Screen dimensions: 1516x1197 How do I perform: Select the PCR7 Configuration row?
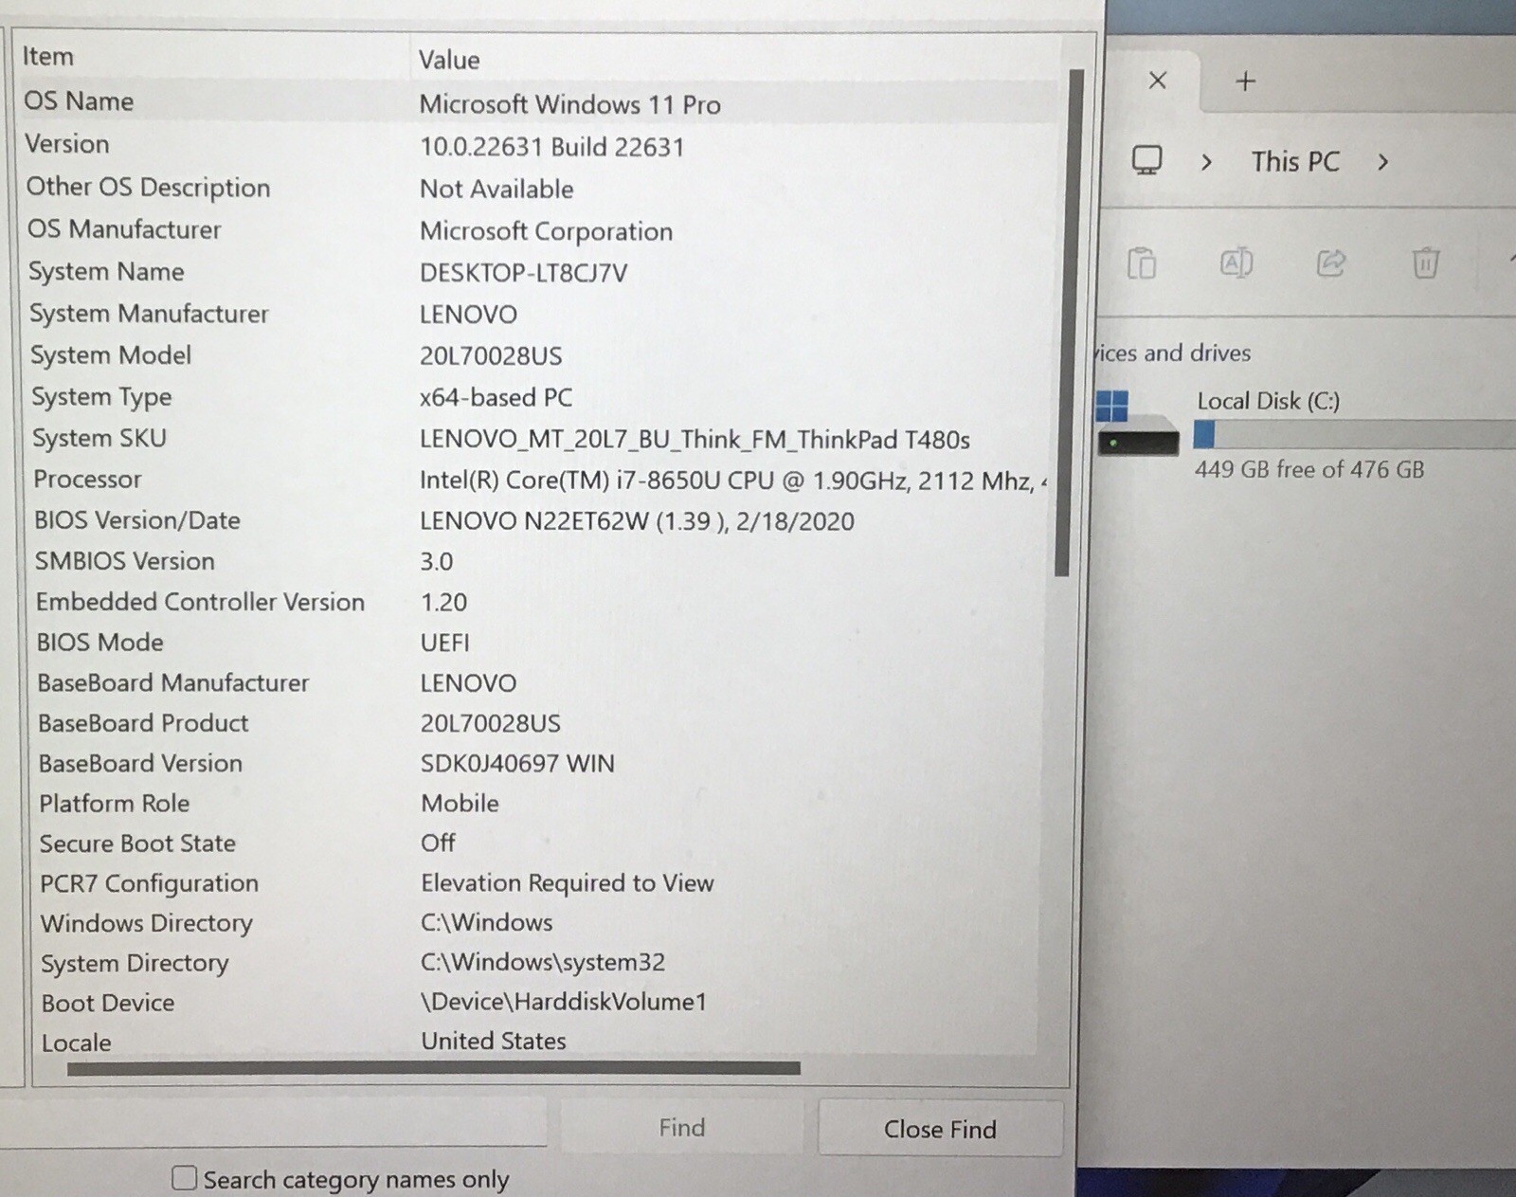[536, 882]
